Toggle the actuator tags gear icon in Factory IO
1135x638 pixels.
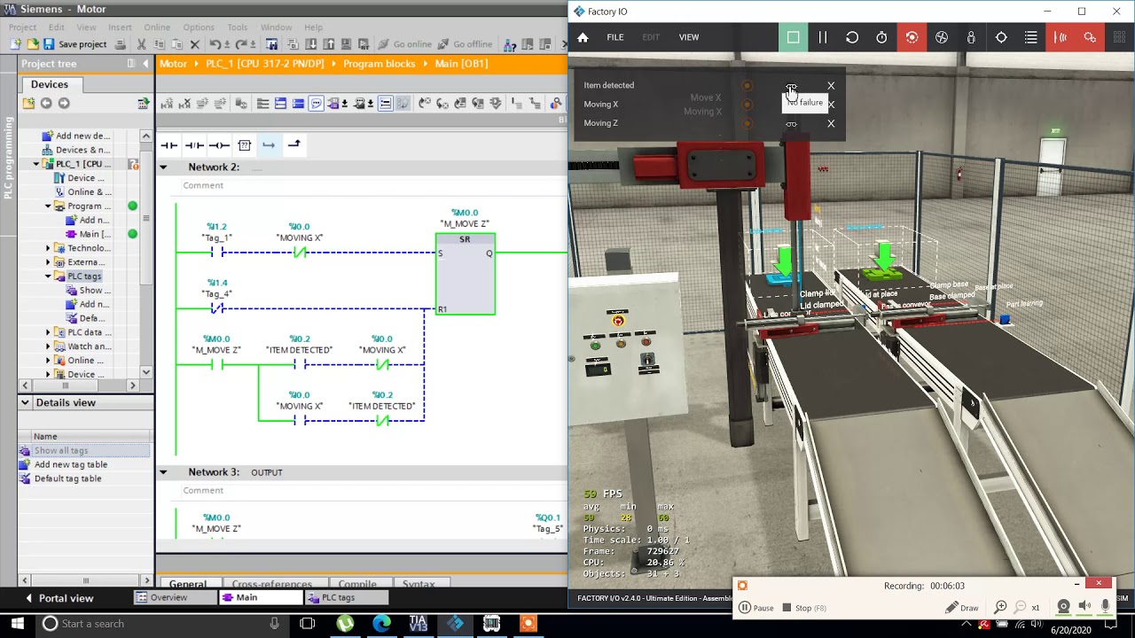click(1090, 37)
